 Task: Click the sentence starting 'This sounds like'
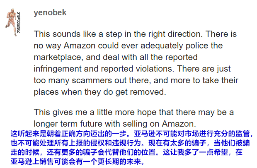117,34
